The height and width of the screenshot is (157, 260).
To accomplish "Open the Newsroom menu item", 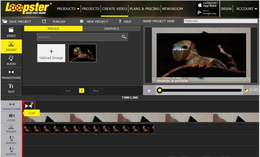I will click(x=172, y=8).
